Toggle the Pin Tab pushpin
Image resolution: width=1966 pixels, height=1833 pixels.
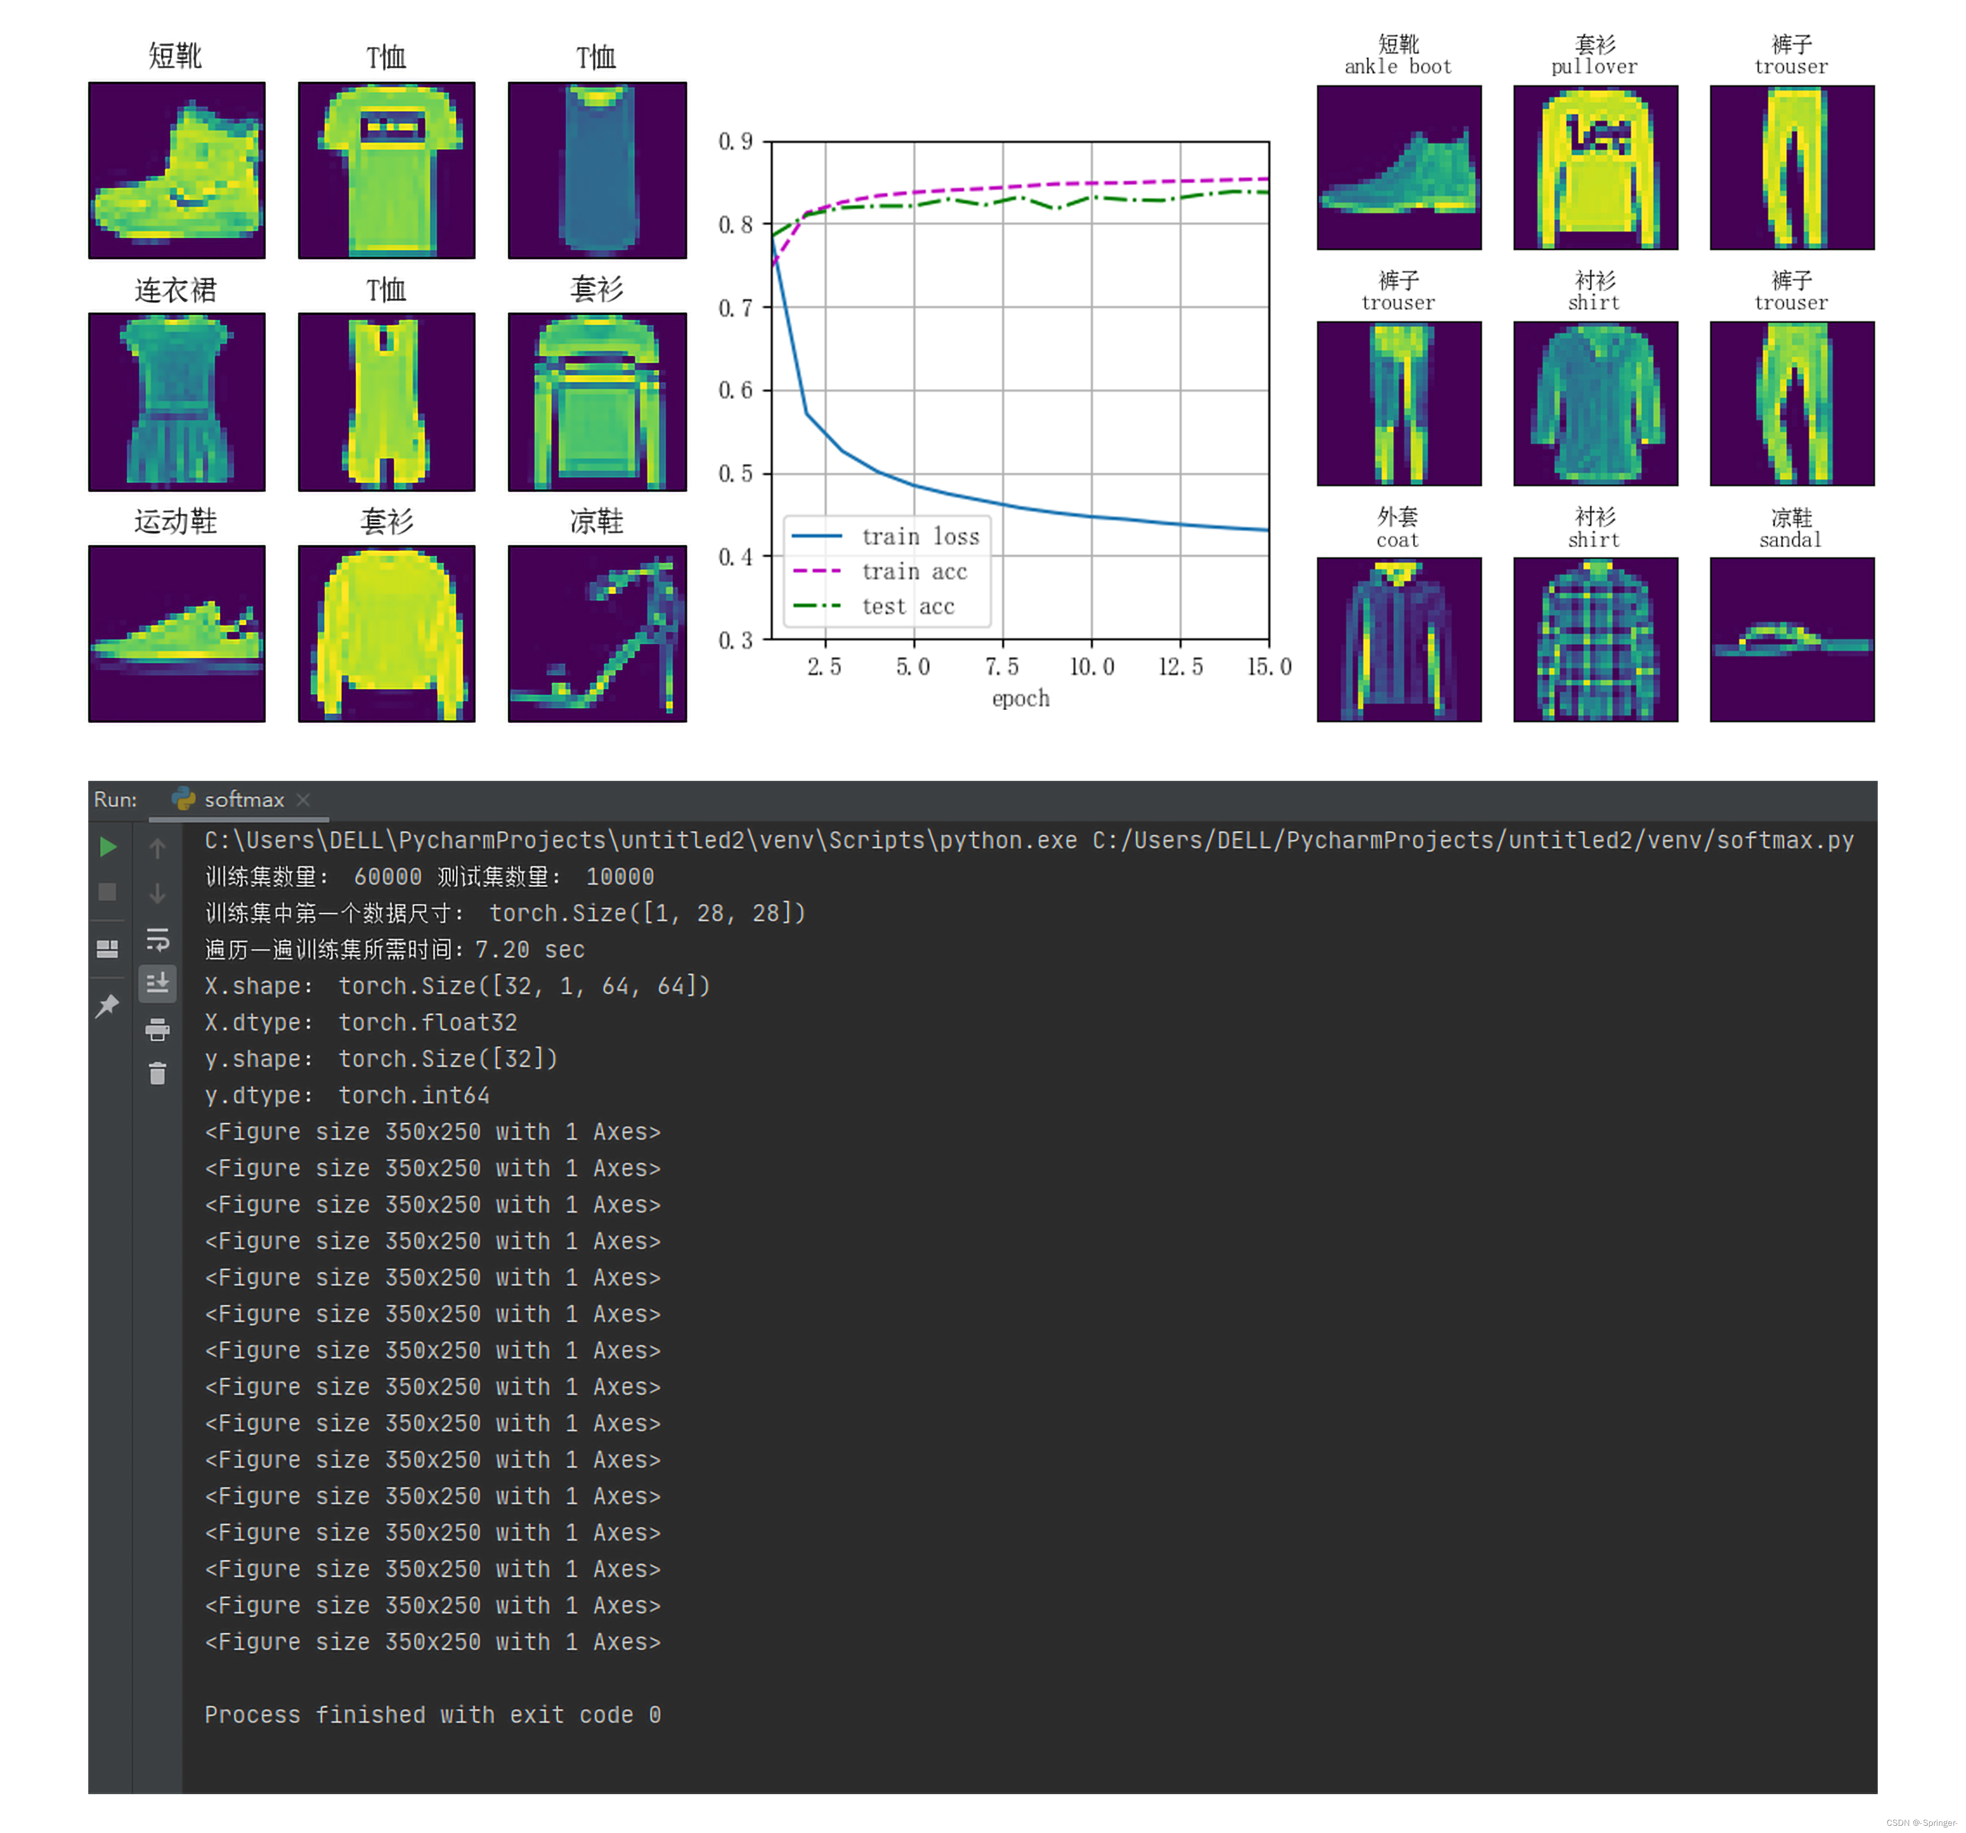(x=108, y=1006)
